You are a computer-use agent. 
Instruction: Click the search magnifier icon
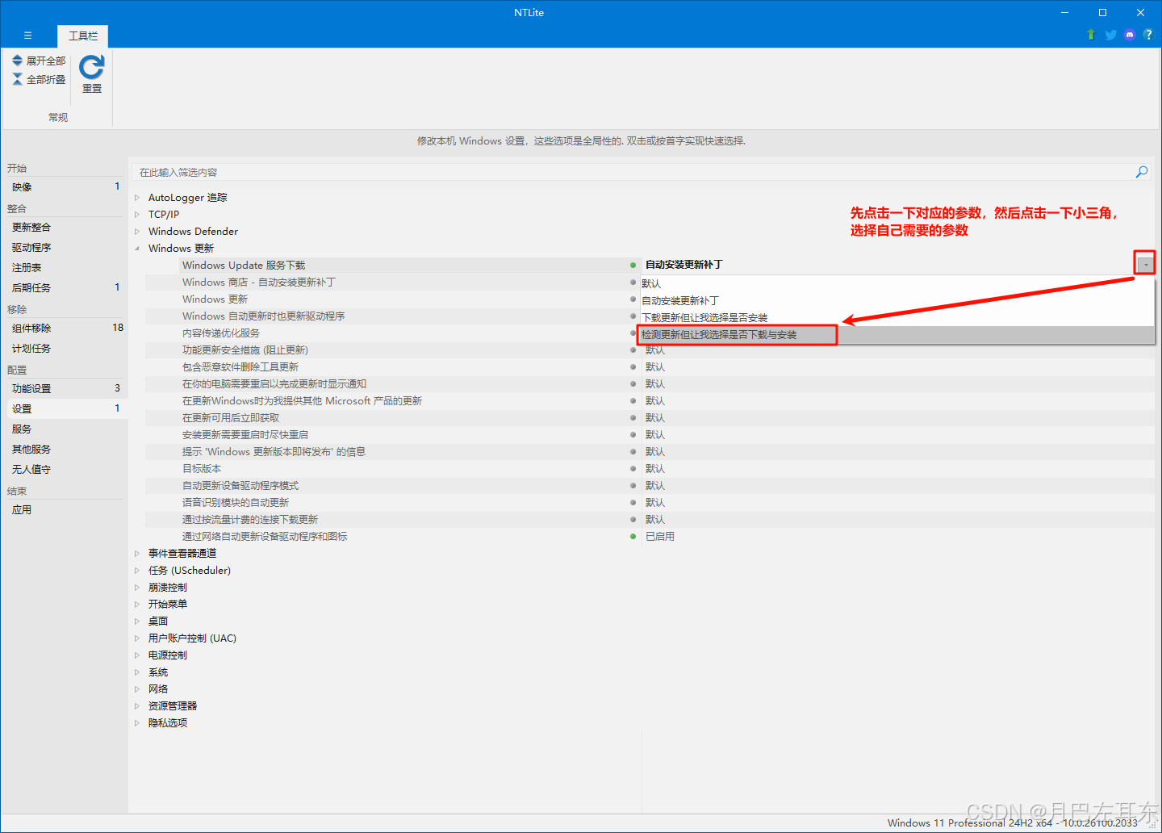click(x=1142, y=172)
